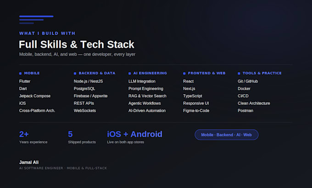312x188 pixels.
Task: Click the bullet beside TOOLS & PRACTICE
Action: (x=239, y=74)
